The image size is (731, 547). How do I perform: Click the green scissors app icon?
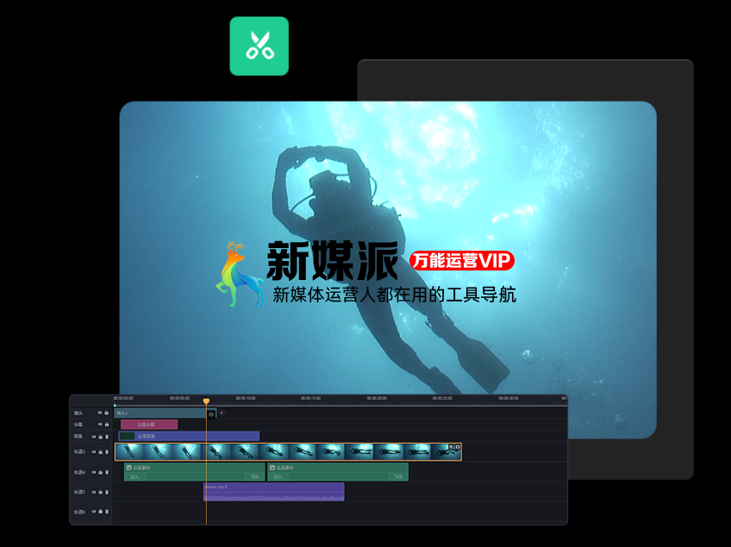(x=259, y=47)
